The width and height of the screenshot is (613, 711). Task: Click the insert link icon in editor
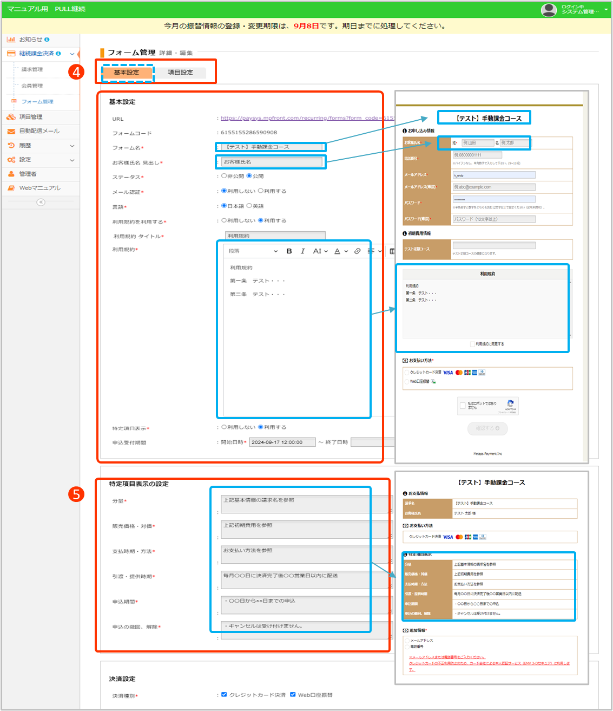(357, 251)
